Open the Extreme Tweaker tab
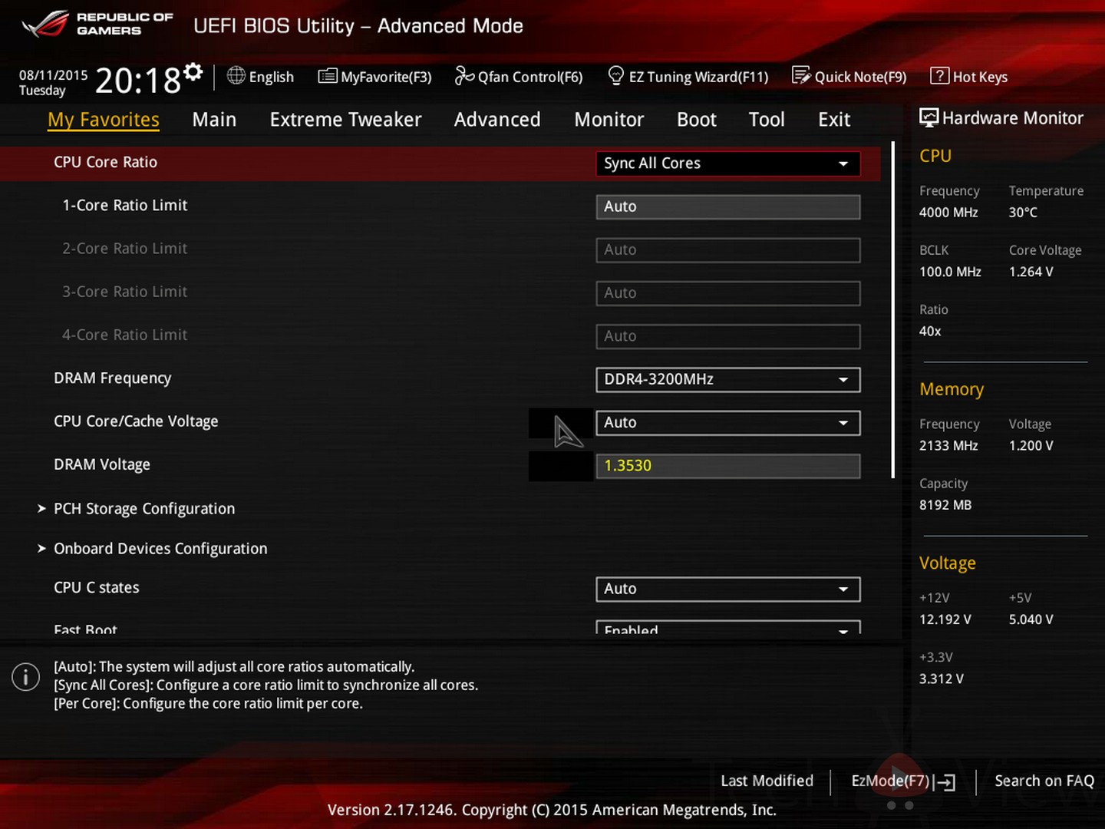The height and width of the screenshot is (829, 1105). pyautogui.click(x=345, y=120)
